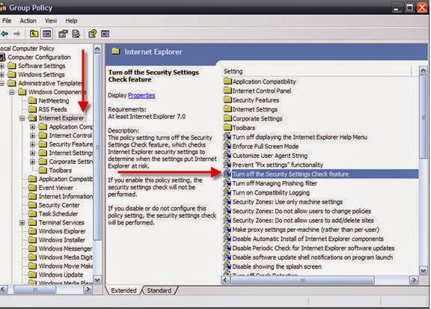Collapse the Internet Explorer tree node
The height and width of the screenshot is (309, 431).
coord(22,118)
